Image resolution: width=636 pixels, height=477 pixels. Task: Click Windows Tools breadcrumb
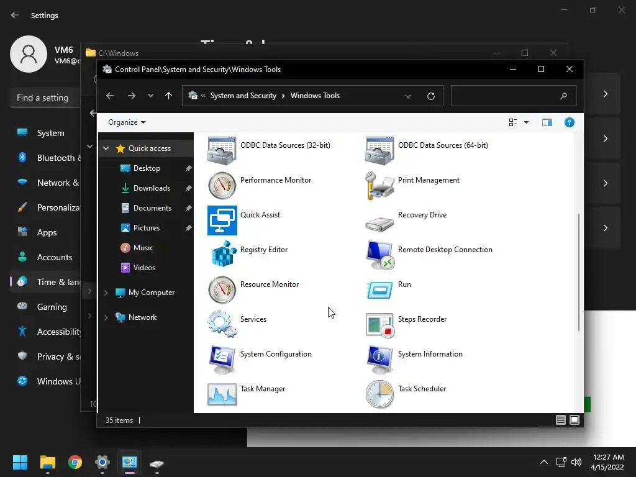[315, 96]
